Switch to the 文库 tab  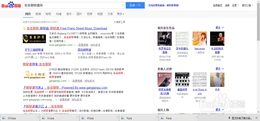(x=110, y=14)
